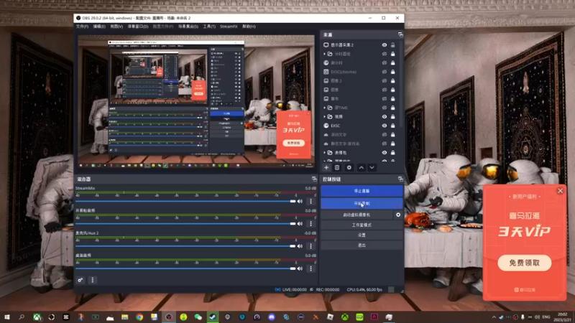Pop out the audio mixer dock
Image resolution: width=575 pixels, height=323 pixels.
tap(314, 179)
